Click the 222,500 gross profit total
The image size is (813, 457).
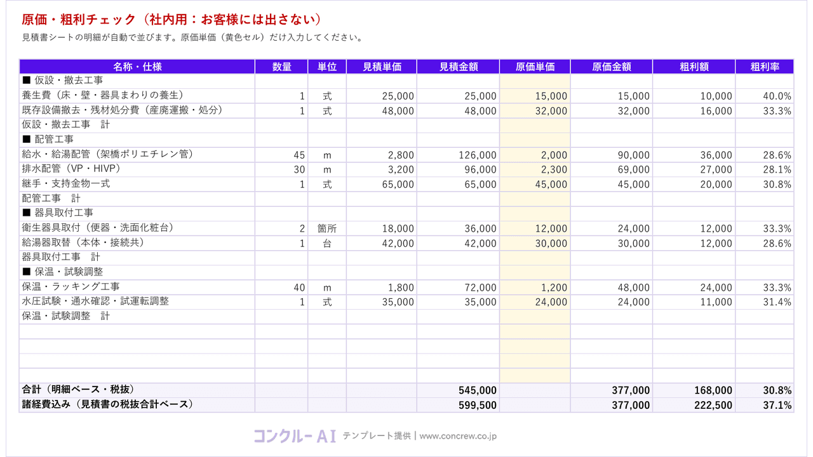coord(694,405)
